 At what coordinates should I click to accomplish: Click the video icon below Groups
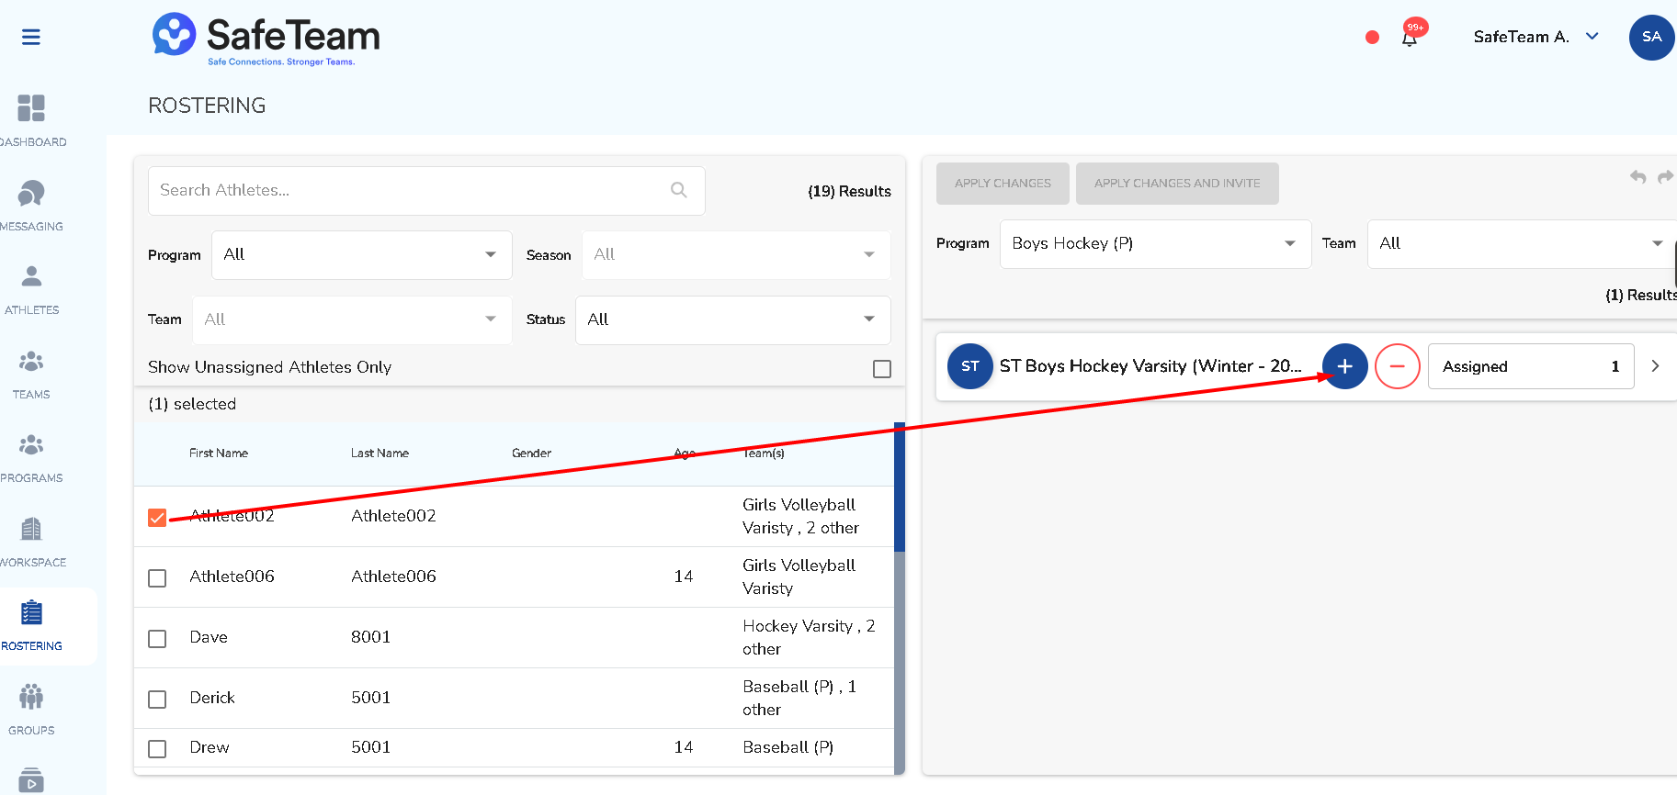point(31,779)
